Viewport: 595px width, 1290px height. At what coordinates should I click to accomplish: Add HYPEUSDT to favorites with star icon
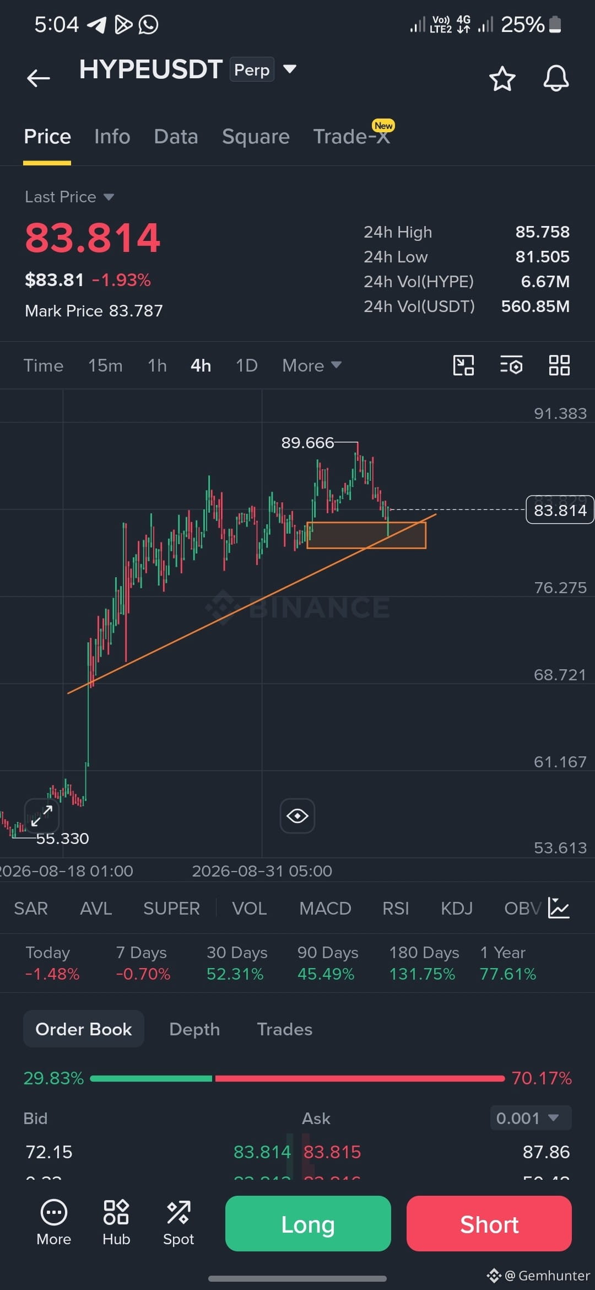coord(502,78)
